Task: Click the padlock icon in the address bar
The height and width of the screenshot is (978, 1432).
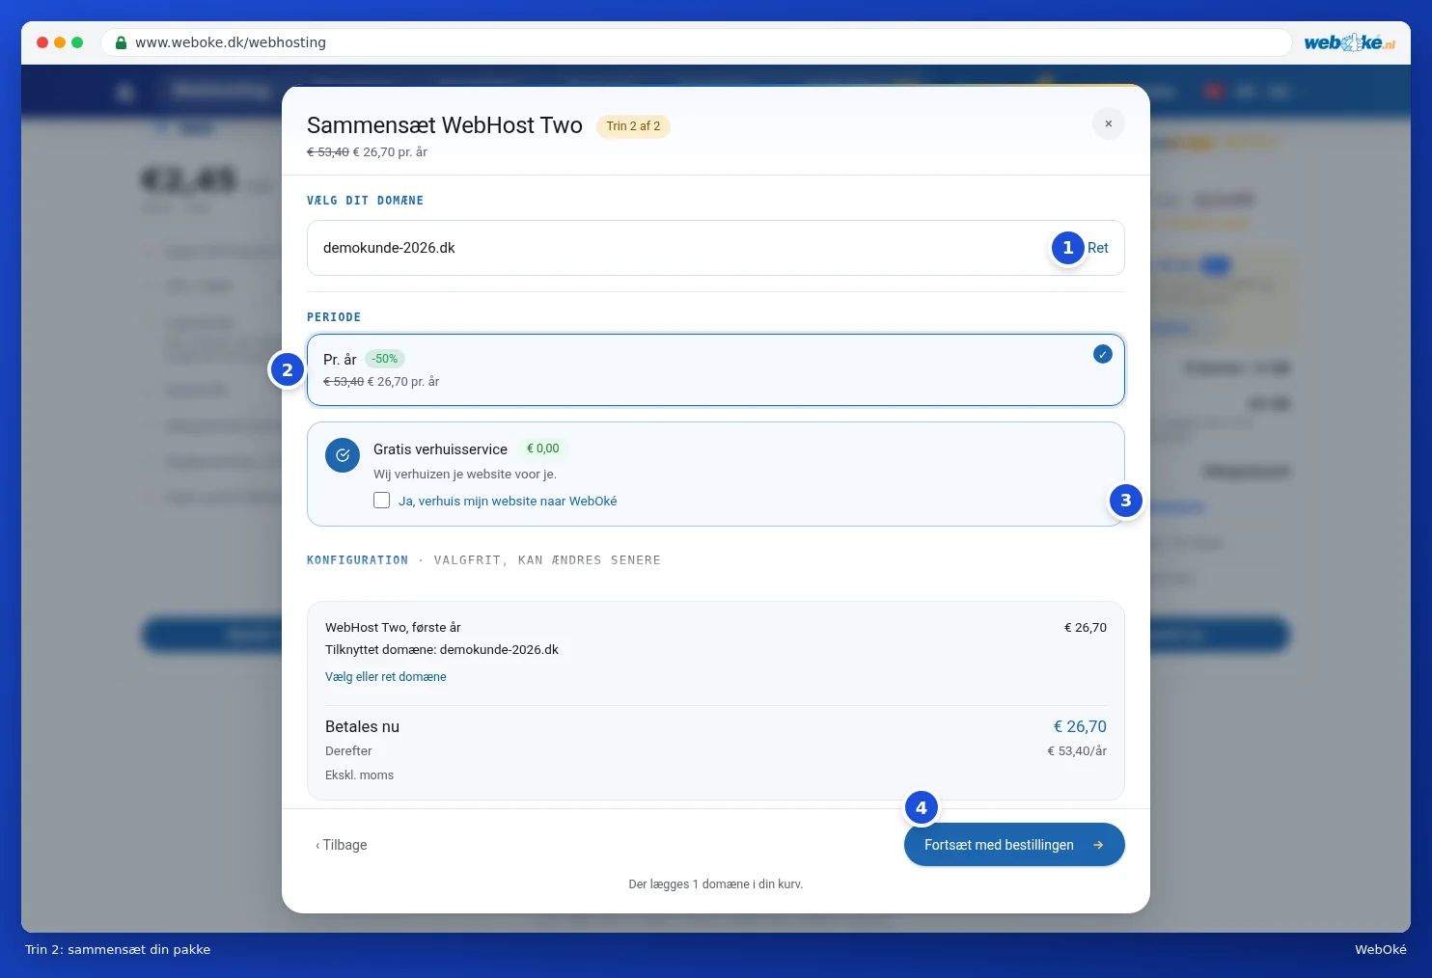Action: (x=121, y=42)
